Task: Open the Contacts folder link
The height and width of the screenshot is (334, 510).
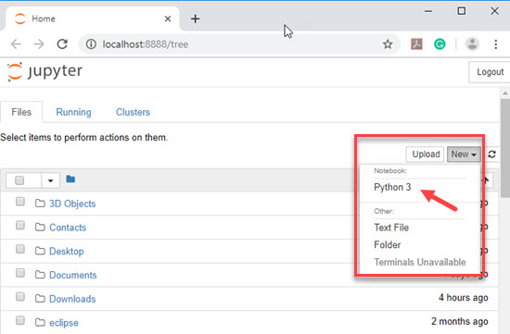Action: pyautogui.click(x=68, y=228)
